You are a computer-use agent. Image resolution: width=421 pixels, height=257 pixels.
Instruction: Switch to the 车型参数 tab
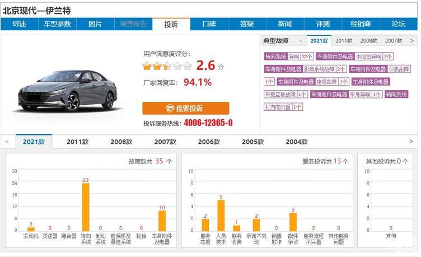pos(58,24)
